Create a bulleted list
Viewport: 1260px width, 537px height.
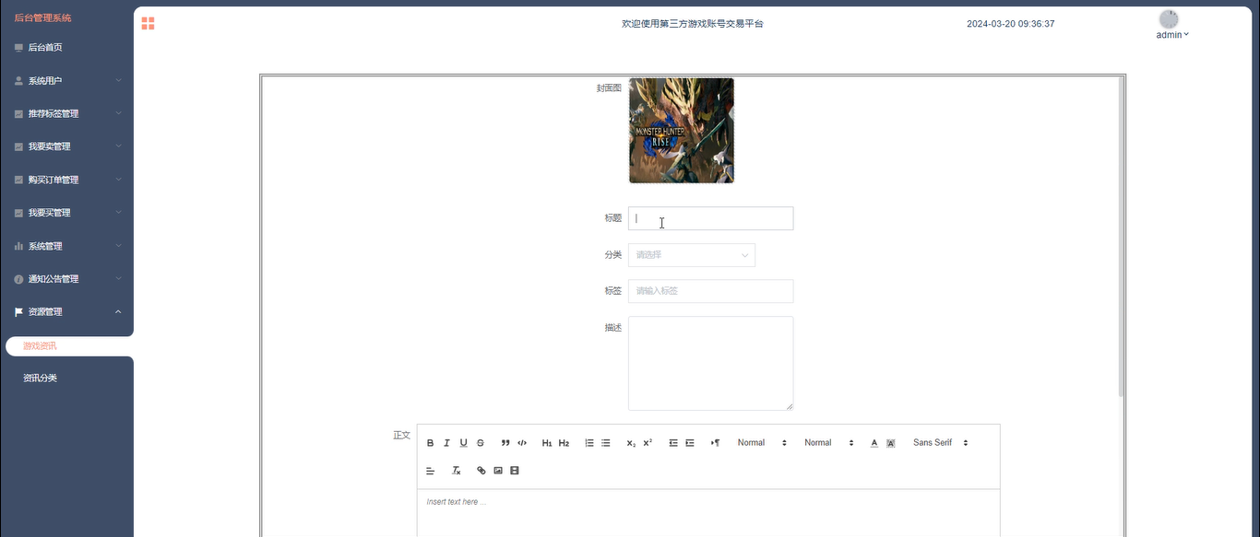(606, 443)
